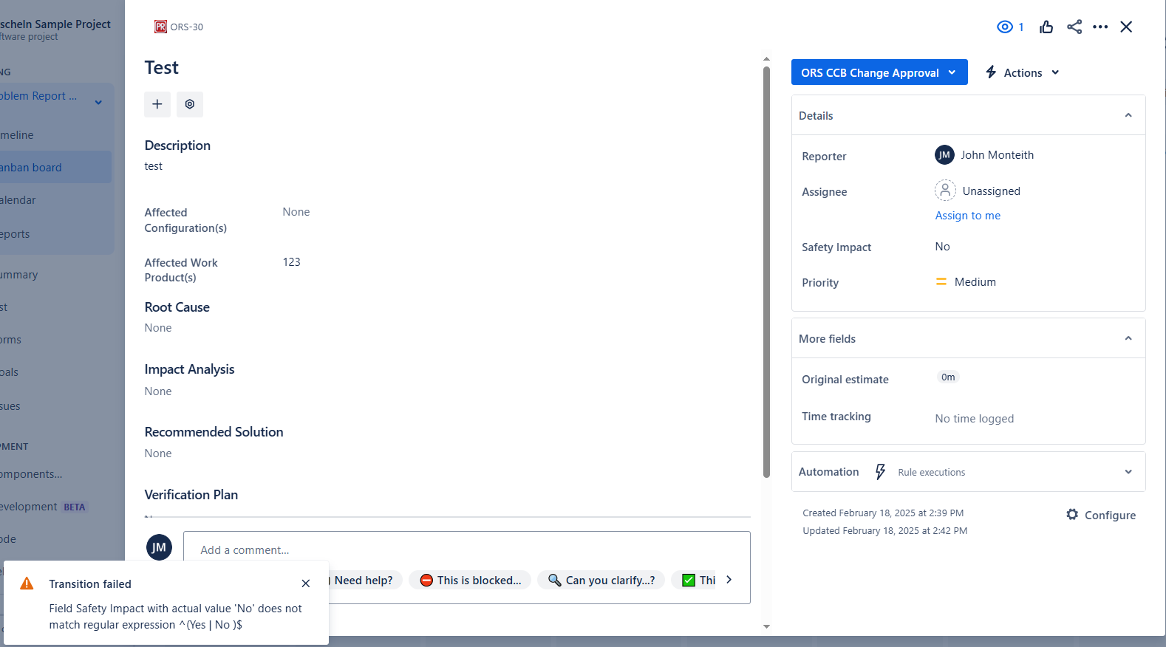
Task: Open Calendar in the sidebar
Action: click(x=18, y=200)
